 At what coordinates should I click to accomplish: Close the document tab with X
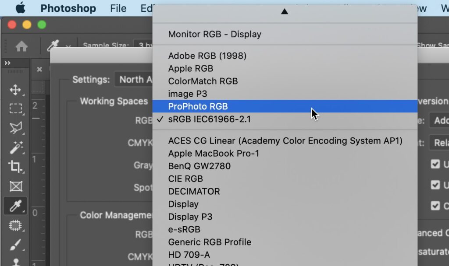39,69
